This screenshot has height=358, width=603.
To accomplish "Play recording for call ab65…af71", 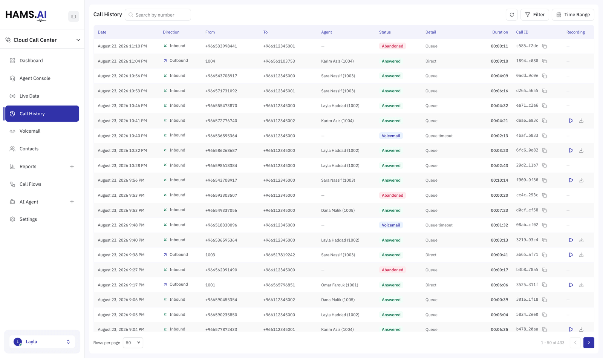I will (571, 255).
